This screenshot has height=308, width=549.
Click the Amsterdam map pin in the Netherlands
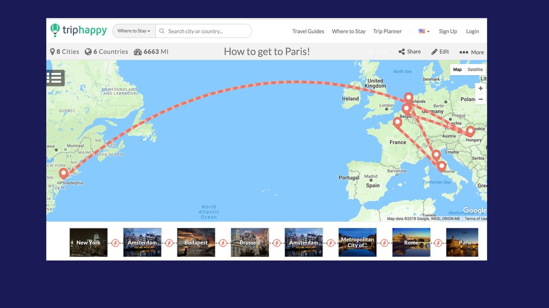coord(408,98)
